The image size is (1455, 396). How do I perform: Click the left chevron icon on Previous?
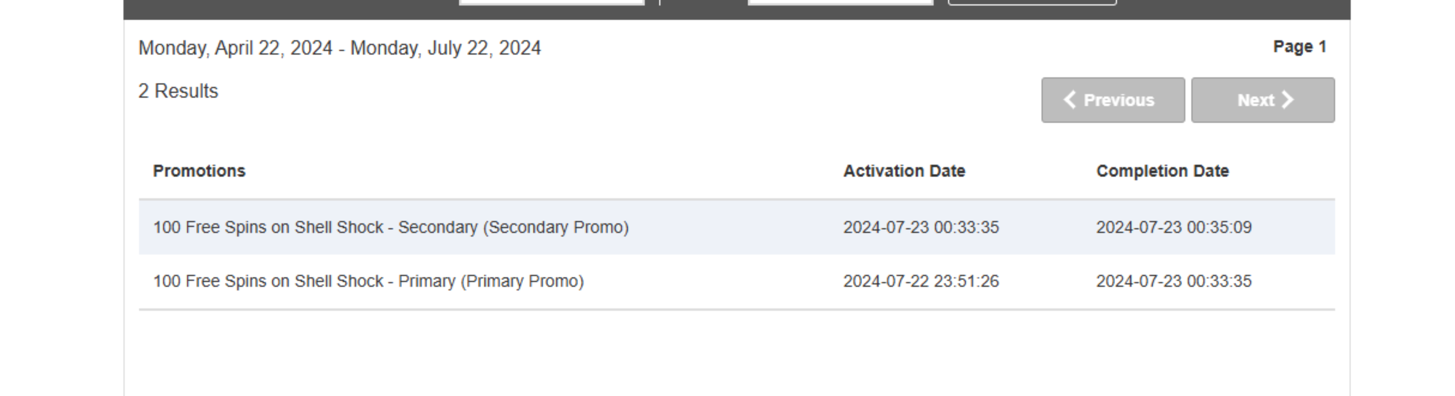click(1069, 100)
